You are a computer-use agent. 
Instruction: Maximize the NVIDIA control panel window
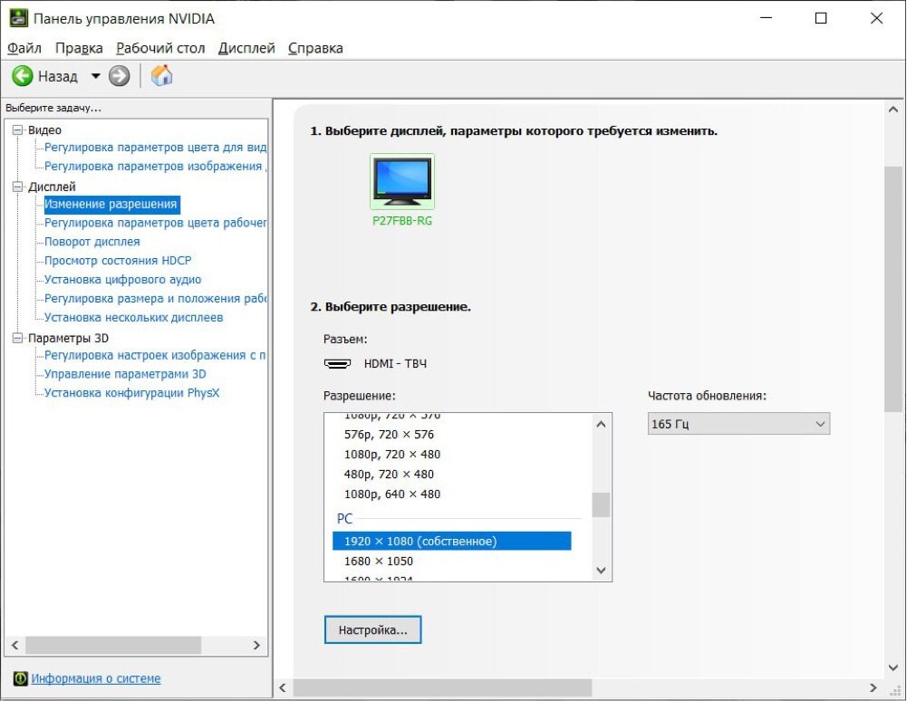click(x=821, y=18)
